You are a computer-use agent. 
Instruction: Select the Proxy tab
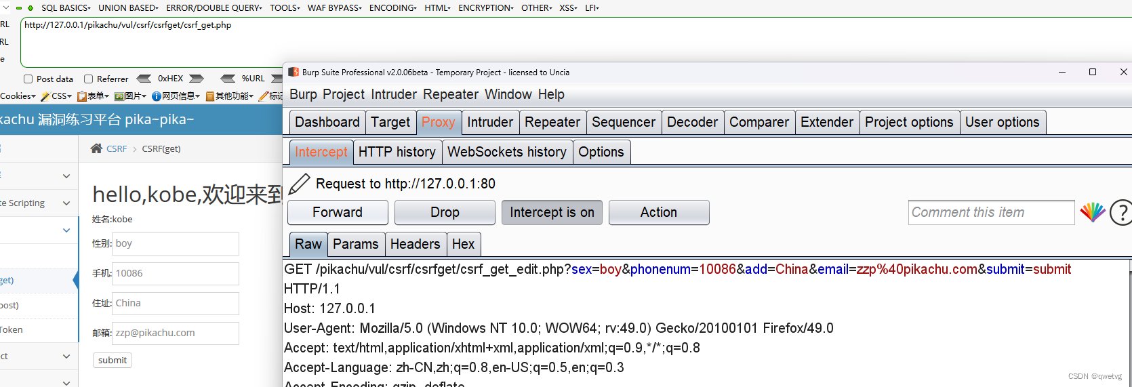439,122
